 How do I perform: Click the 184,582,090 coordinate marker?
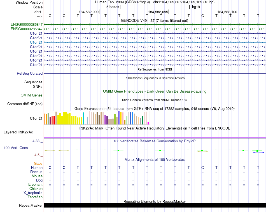(88, 12)
